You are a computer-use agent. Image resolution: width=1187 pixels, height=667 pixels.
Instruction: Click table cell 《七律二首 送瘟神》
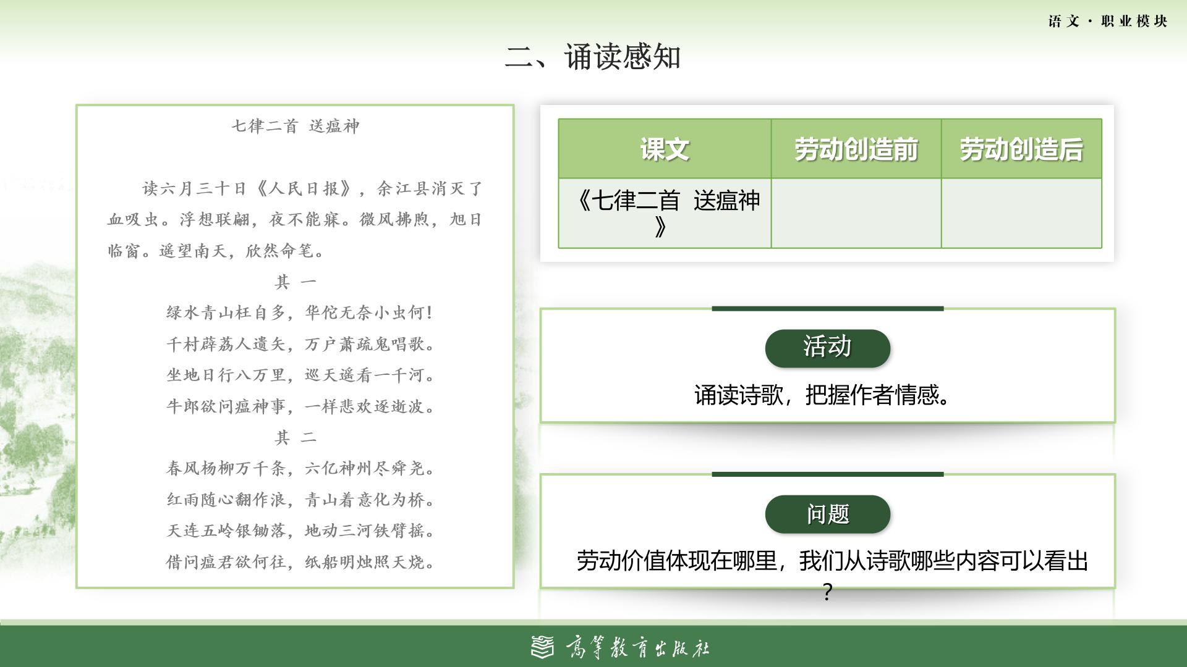(x=665, y=213)
